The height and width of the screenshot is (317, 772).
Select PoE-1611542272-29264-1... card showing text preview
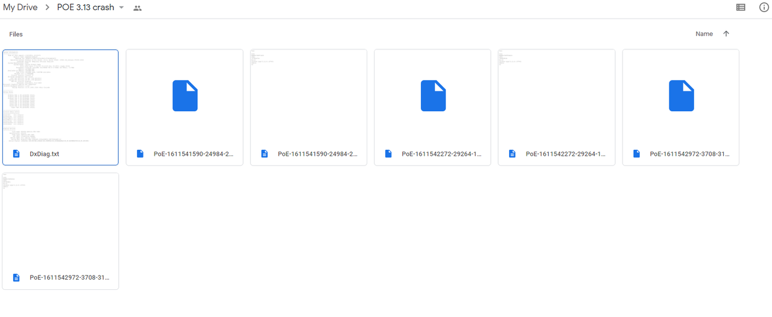coord(557,107)
